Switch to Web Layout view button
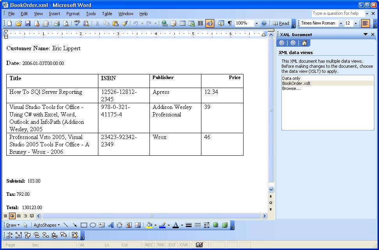This screenshot has width=379, height=250. 12,216
